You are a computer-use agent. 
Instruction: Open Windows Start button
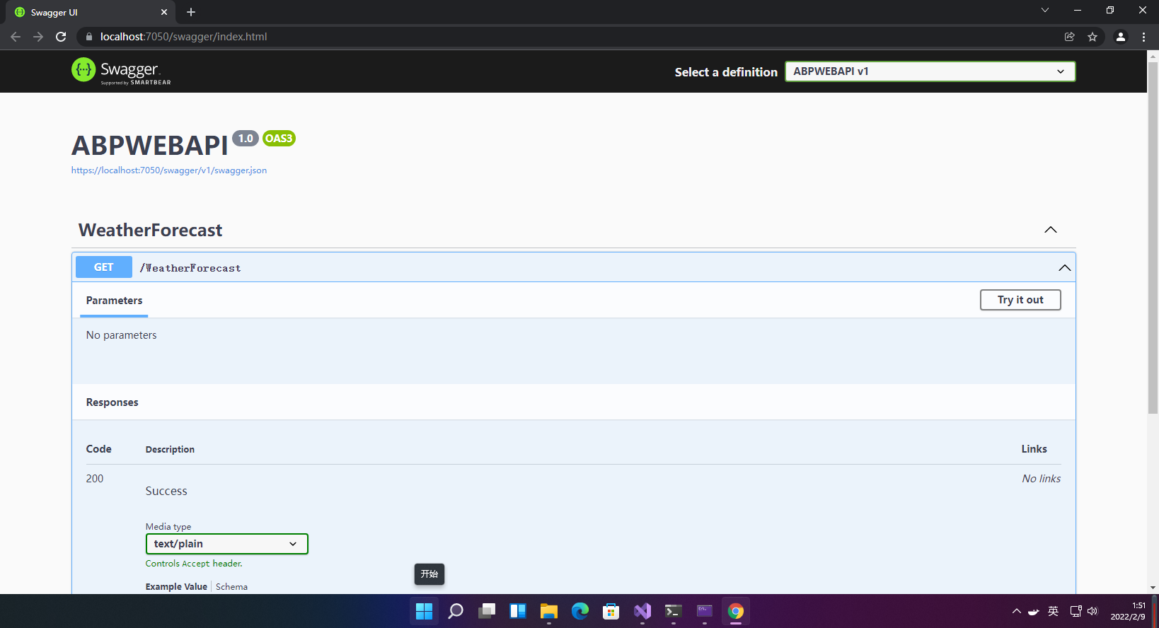click(x=425, y=611)
